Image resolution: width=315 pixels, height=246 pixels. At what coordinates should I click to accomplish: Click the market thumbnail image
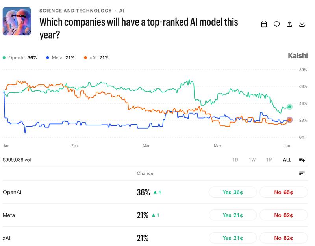point(17,21)
